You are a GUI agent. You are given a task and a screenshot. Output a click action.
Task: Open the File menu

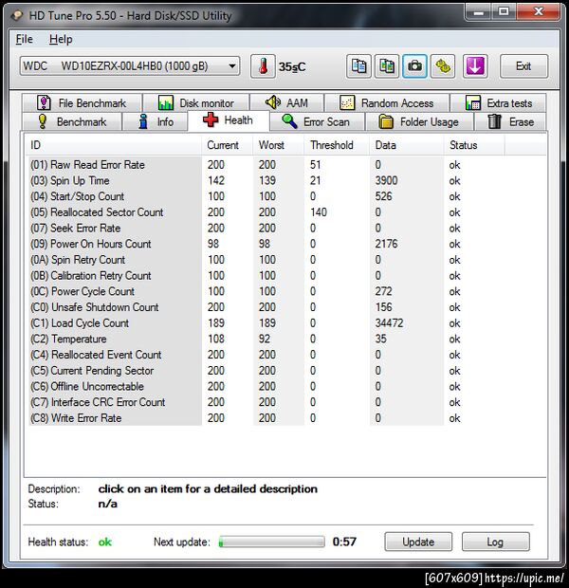coord(24,39)
